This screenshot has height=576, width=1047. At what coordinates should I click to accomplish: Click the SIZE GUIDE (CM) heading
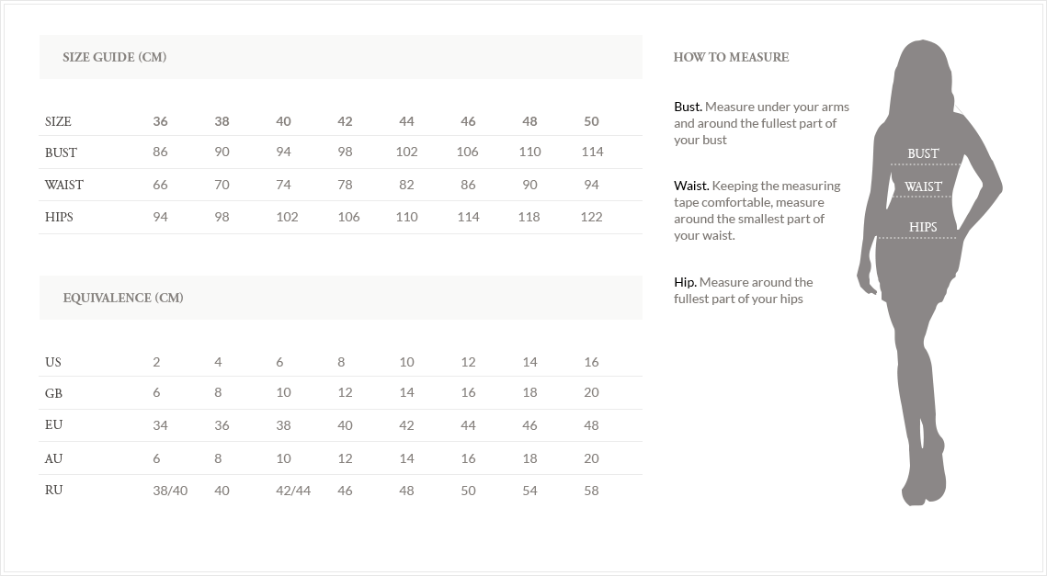click(114, 57)
